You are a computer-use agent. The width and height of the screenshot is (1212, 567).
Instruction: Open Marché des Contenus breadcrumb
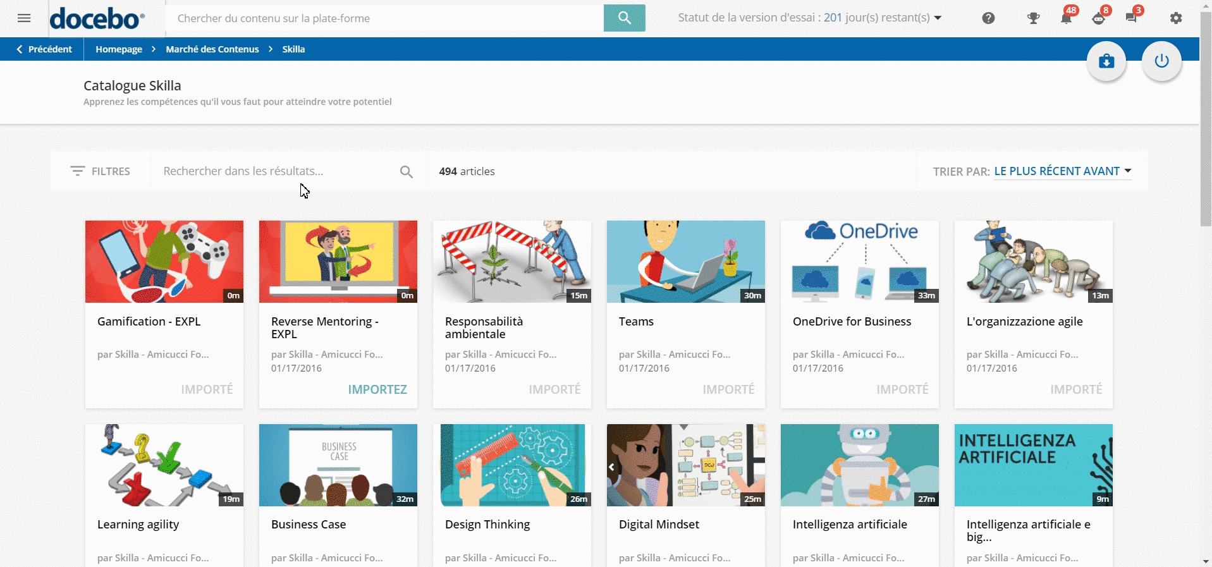212,49
